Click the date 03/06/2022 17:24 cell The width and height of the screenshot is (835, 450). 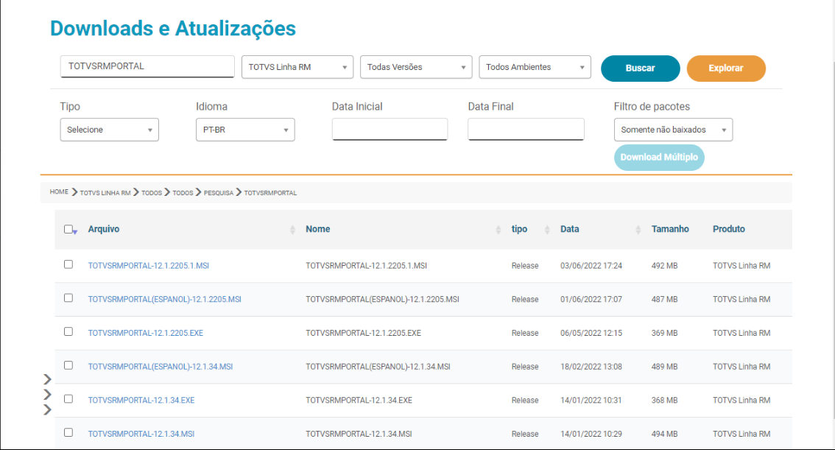(x=591, y=266)
